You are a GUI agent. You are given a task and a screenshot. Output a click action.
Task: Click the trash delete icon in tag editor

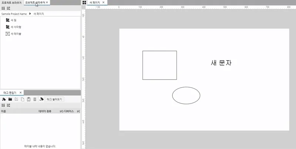(x=35, y=99)
